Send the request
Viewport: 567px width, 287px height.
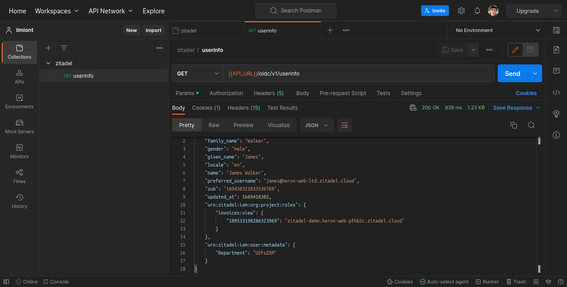coord(512,73)
